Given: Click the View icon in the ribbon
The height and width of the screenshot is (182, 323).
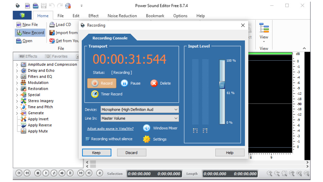Looking at the screenshot, I should (264, 28).
